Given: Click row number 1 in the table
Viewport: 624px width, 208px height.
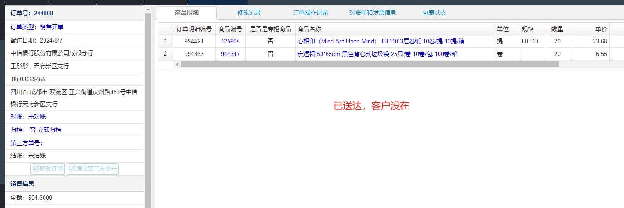Looking at the screenshot, I should (166, 41).
